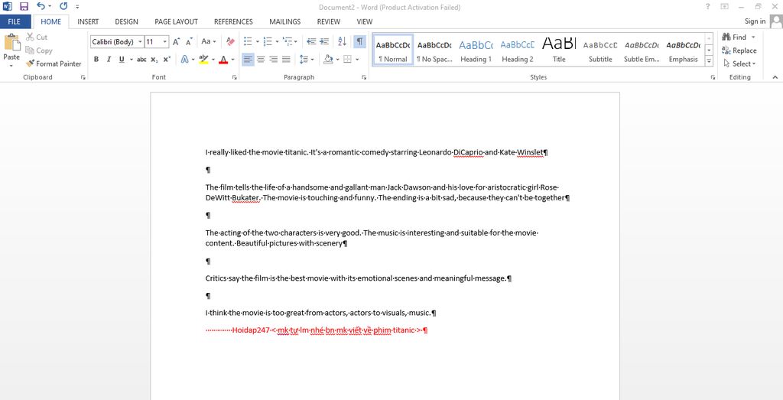Image resolution: width=783 pixels, height=400 pixels.
Task: Copy the selection
Action: (39, 50)
